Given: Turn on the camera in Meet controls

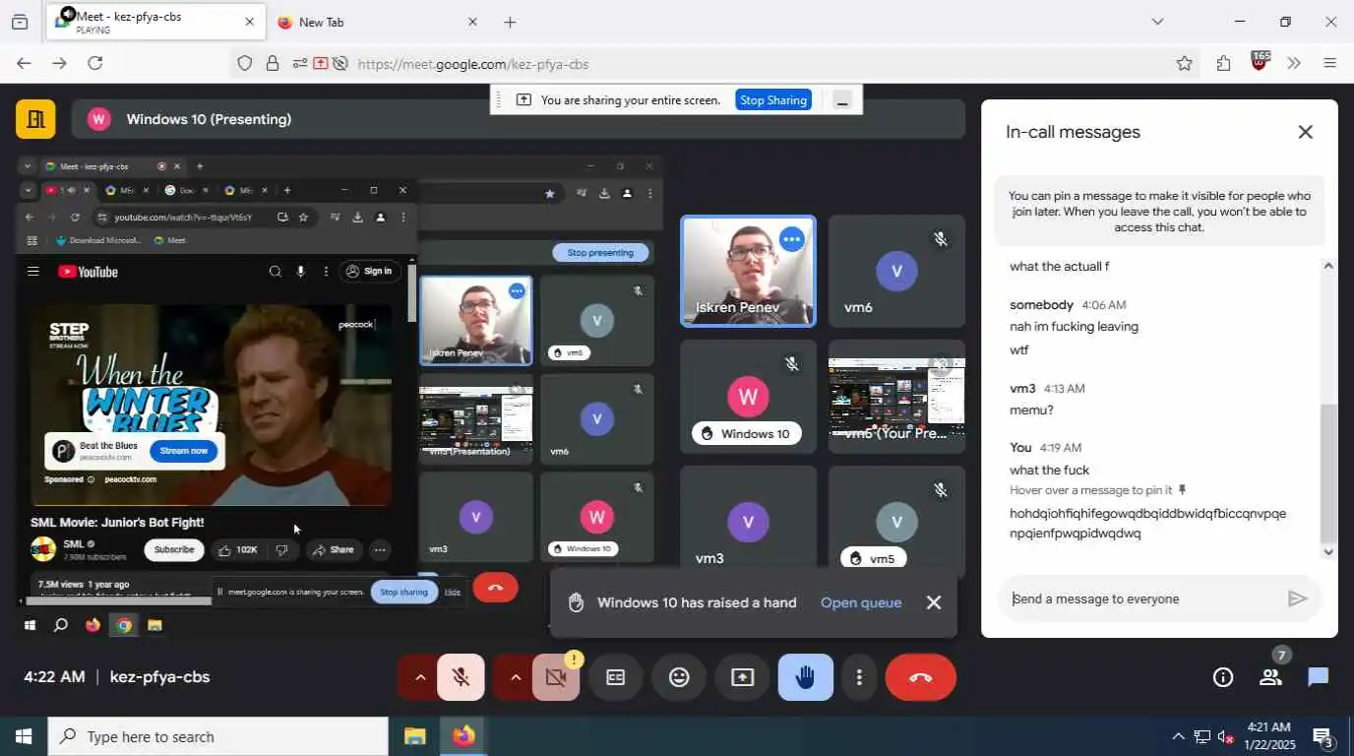Looking at the screenshot, I should [x=556, y=677].
